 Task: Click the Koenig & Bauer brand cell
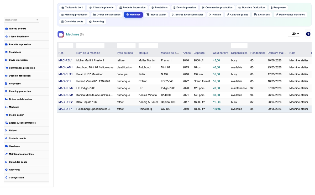click(148, 102)
